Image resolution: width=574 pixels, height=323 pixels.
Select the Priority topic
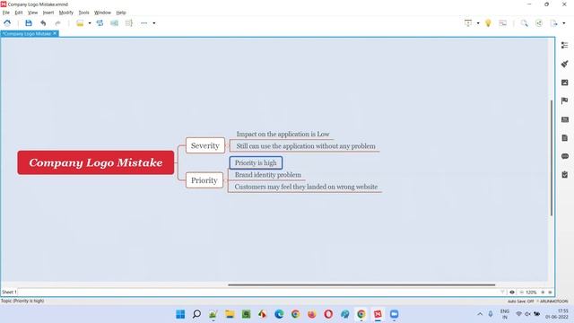tap(204, 180)
